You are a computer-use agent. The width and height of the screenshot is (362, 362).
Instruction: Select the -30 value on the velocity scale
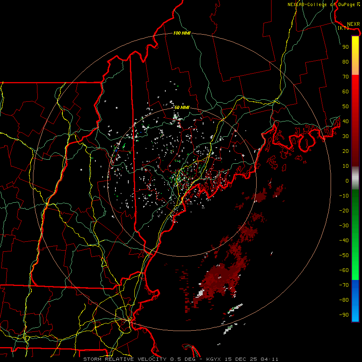click(x=344, y=226)
